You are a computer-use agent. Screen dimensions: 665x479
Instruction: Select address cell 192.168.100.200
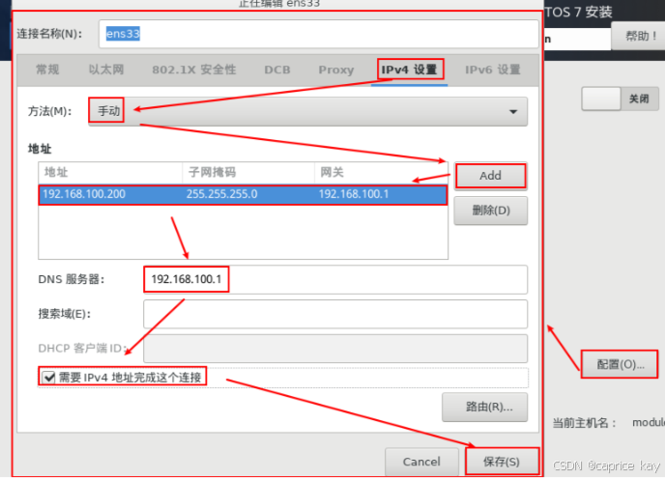[x=84, y=194]
